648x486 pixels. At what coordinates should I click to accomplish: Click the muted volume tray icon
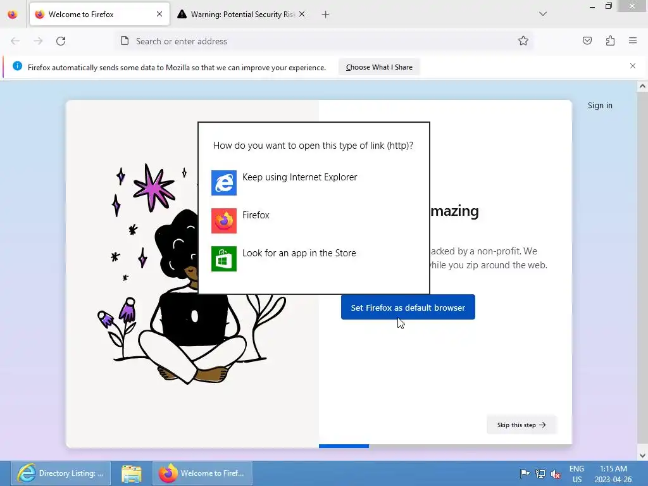(556, 473)
